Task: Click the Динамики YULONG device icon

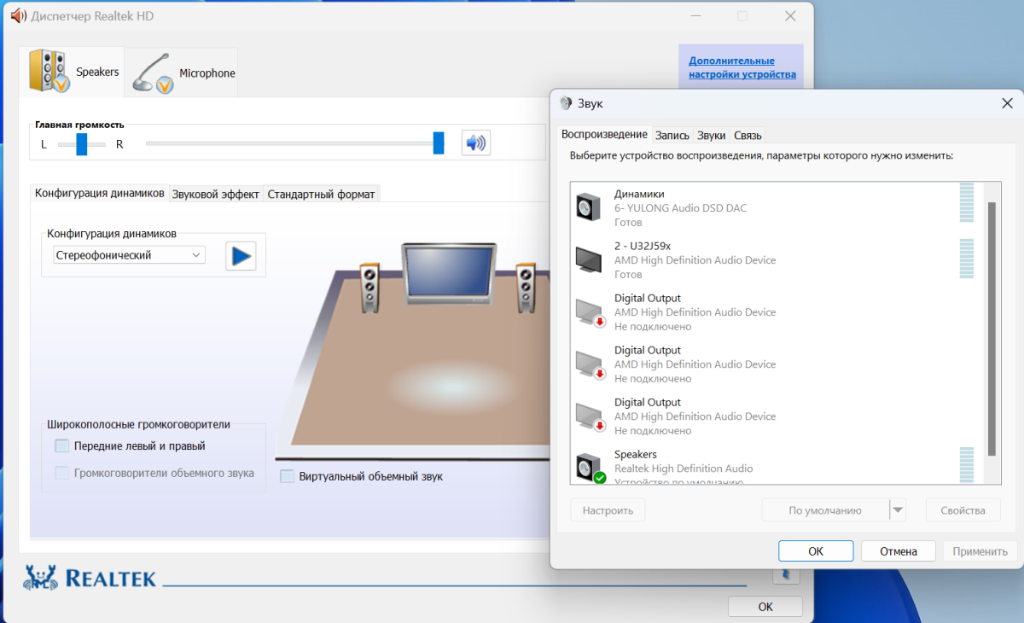Action: coord(589,207)
